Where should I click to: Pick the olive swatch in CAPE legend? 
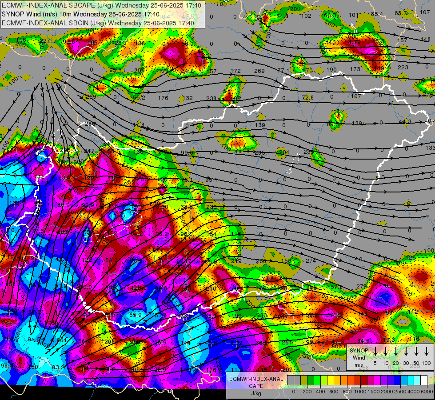[304, 380]
